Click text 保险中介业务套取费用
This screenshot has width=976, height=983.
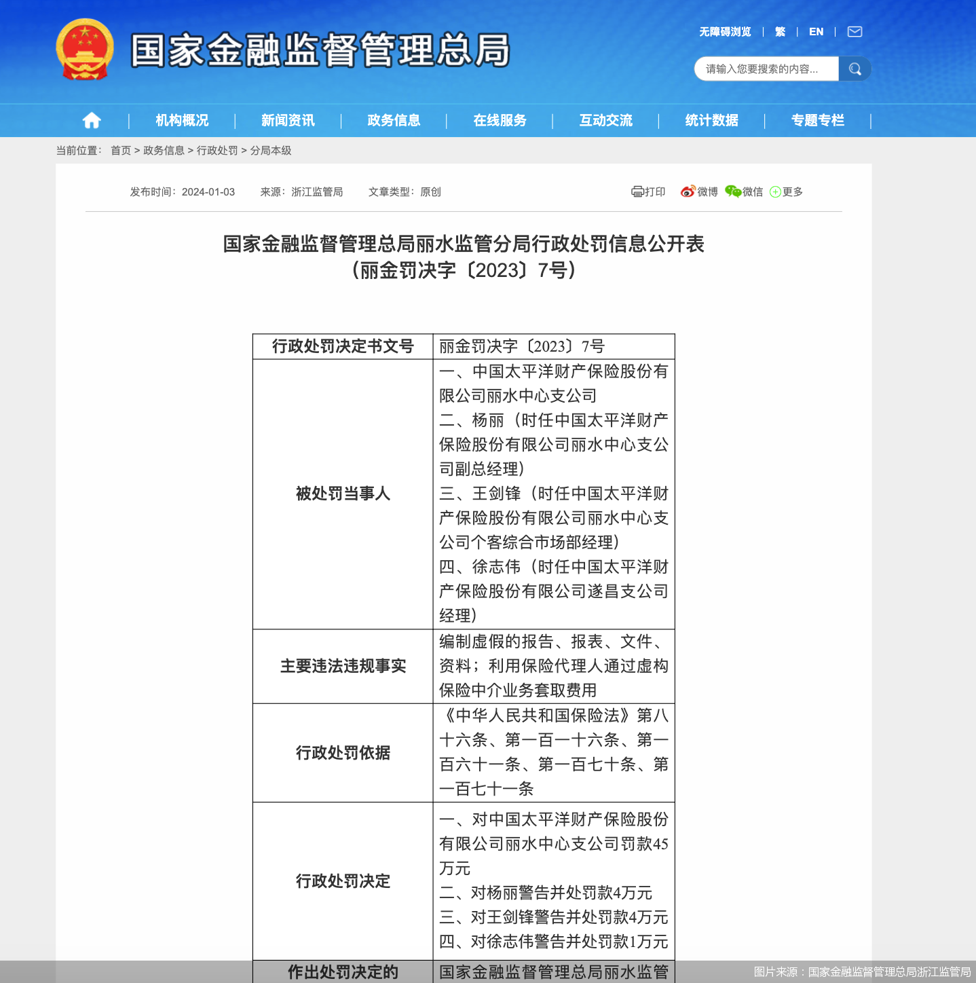point(518,690)
